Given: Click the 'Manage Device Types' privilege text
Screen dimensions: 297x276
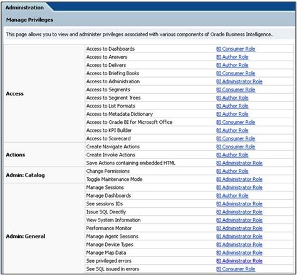Looking at the screenshot, I should coord(110,244).
